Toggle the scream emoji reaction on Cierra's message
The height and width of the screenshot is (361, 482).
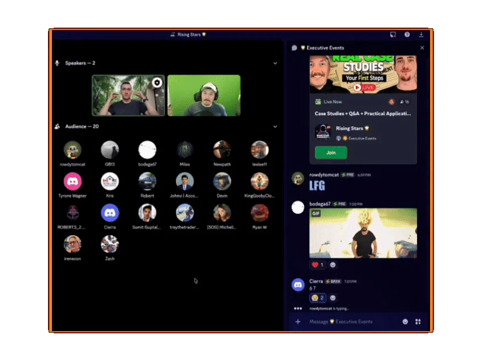pyautogui.click(x=318, y=298)
